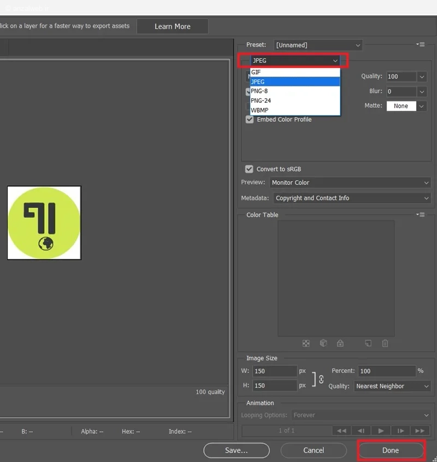Open the Color Table panel menu icon

420,214
